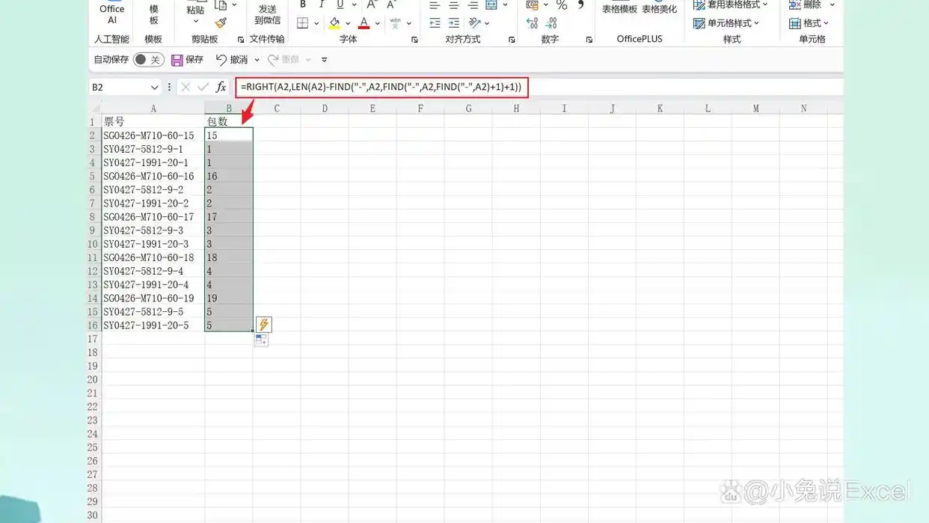Open 单元格样式 cell styles
Image resolution: width=929 pixels, height=523 pixels.
(x=726, y=23)
